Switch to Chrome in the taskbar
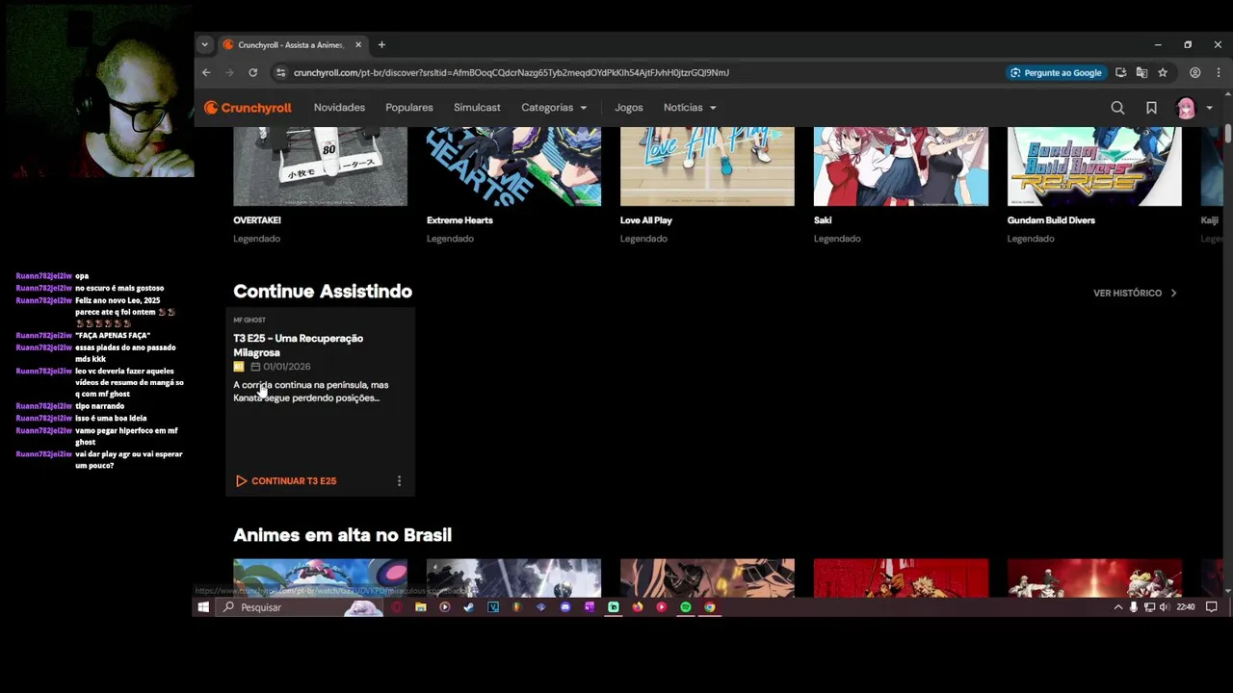The width and height of the screenshot is (1233, 693). 710,607
